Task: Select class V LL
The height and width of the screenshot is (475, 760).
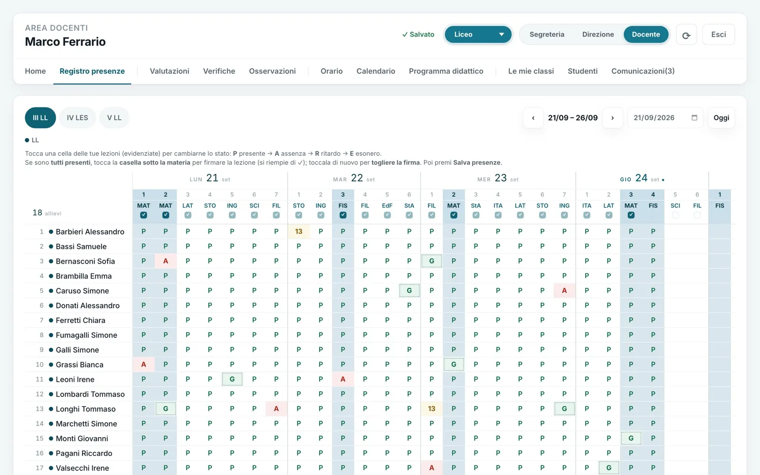Action: 114,118
